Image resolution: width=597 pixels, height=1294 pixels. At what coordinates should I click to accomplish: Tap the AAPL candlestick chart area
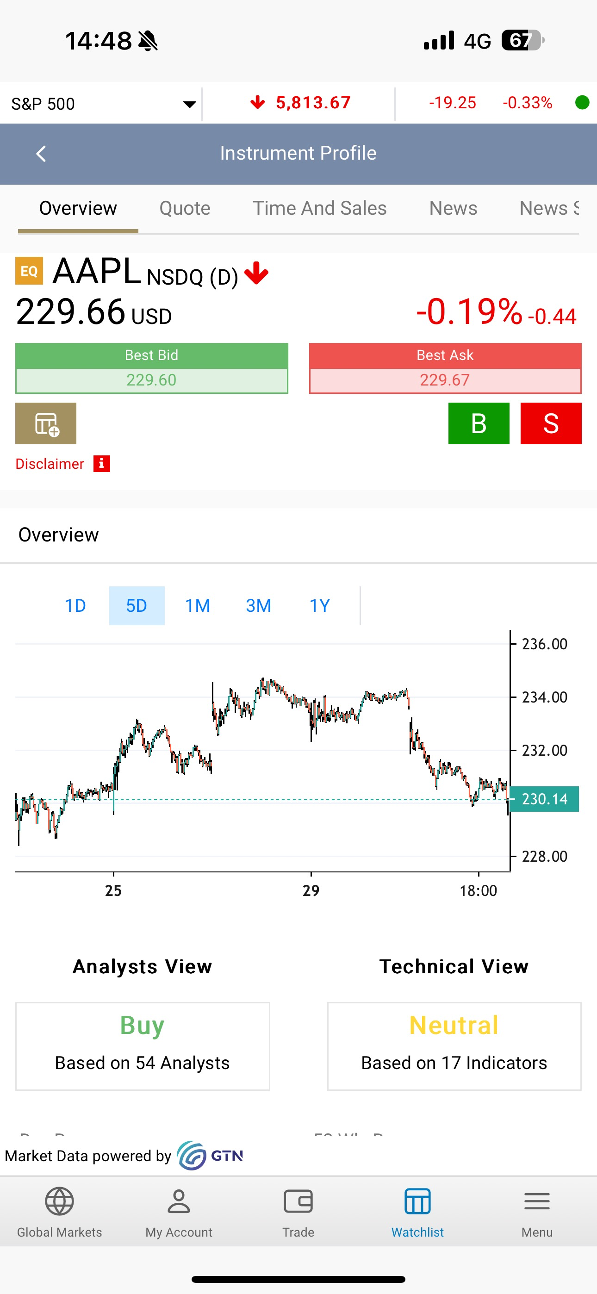(262, 751)
